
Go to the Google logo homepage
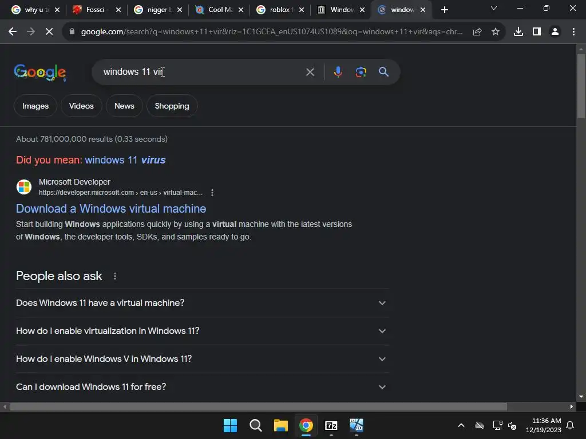[x=40, y=72]
